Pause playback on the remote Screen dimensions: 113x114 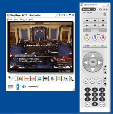pyautogui.click(x=95, y=25)
